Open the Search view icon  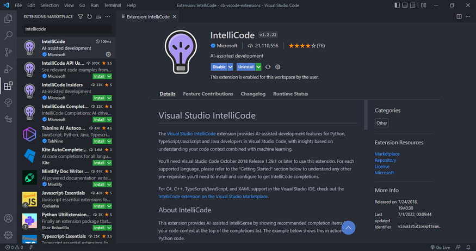coord(8,35)
